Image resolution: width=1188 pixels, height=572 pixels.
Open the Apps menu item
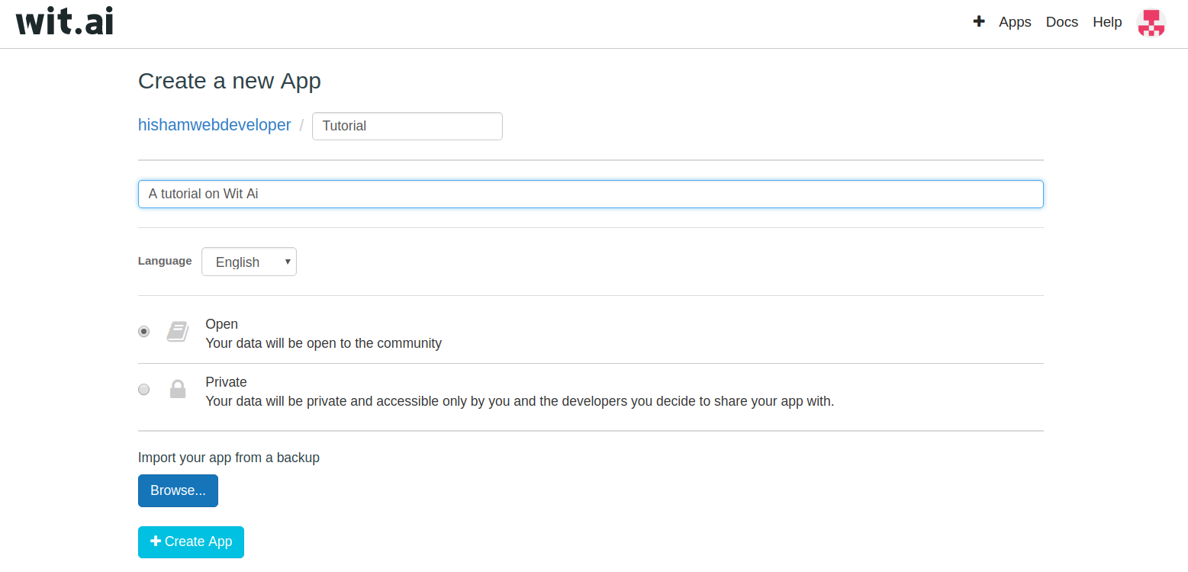pyautogui.click(x=1015, y=22)
